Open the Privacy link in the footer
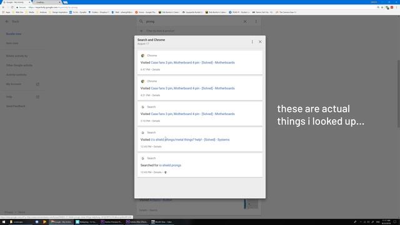This screenshot has width=400, height=225. coord(9,212)
